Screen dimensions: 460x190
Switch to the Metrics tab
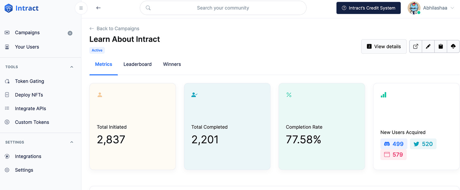pos(104,64)
